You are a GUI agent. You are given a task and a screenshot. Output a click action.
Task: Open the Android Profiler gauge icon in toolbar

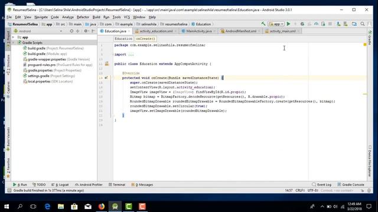tap(316, 24)
